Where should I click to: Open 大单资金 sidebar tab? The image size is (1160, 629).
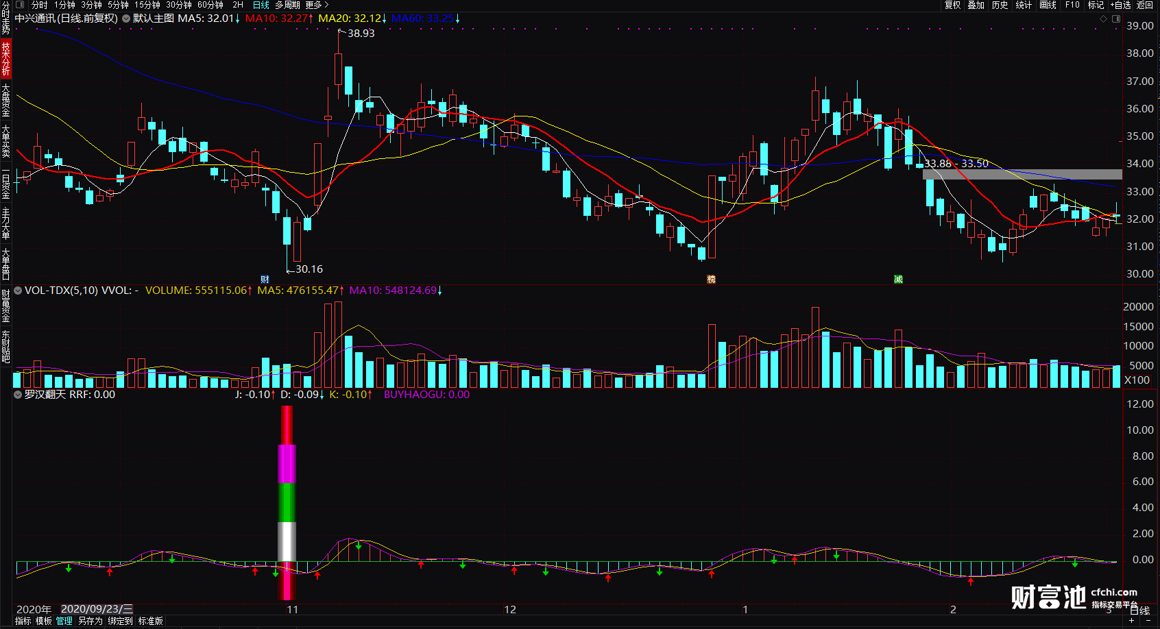click(5, 100)
